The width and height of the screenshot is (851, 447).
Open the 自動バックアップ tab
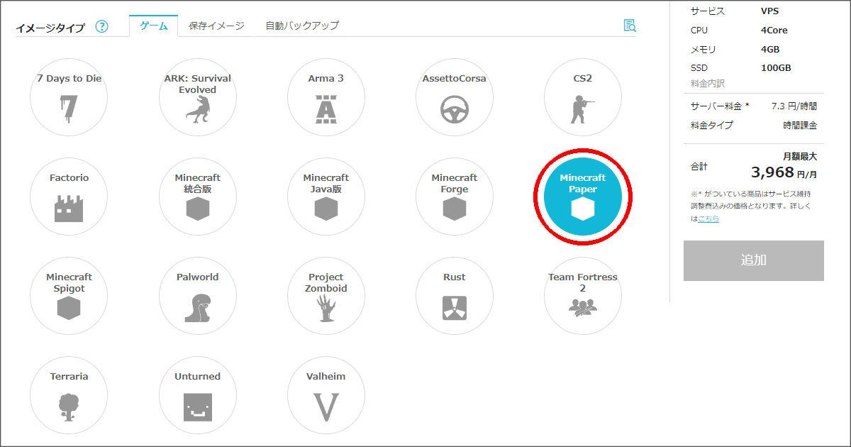coord(302,26)
